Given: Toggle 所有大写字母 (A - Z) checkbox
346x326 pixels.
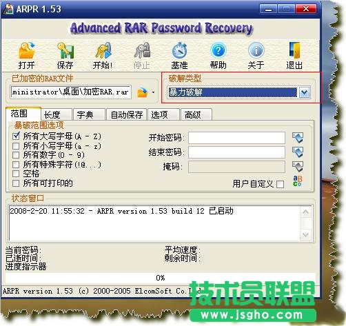Looking at the screenshot, I should tap(16, 136).
